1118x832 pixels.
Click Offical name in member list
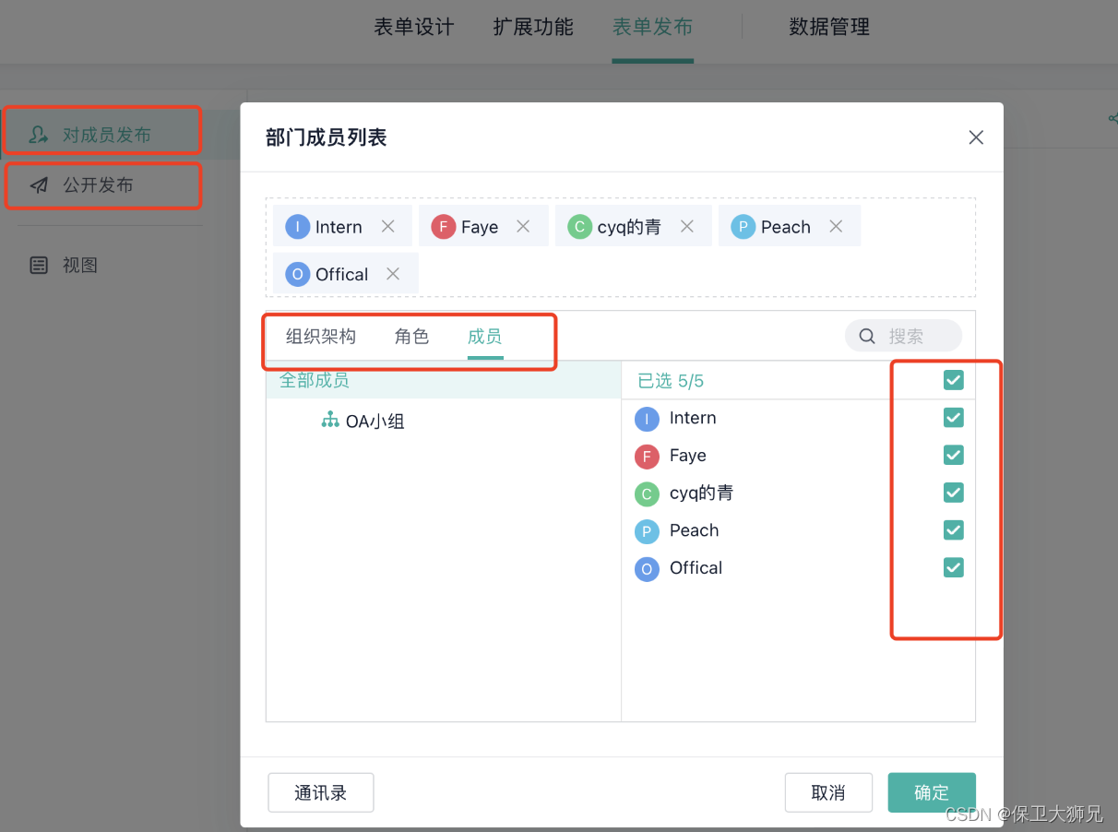coord(696,568)
